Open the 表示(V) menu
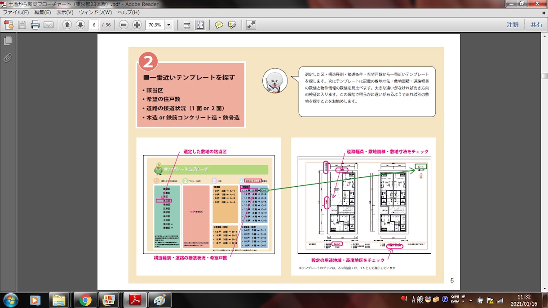 tap(65, 13)
